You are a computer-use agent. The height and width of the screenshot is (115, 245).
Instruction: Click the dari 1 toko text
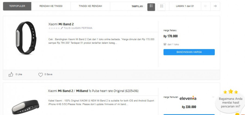click(173, 44)
